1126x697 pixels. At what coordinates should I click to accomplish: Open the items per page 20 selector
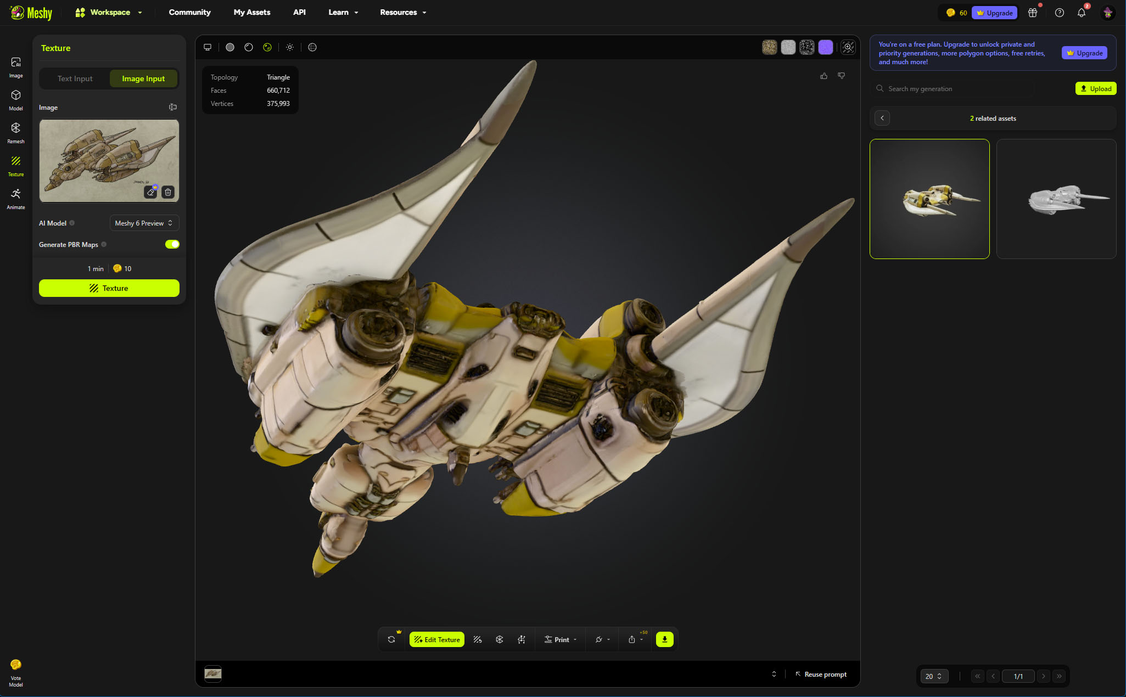(933, 676)
